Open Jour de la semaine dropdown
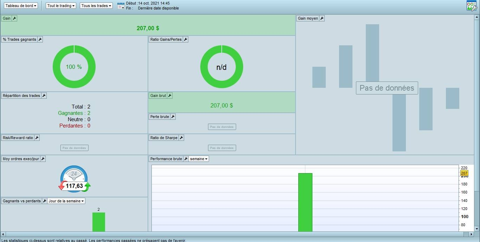This screenshot has width=480, height=242. coord(66,201)
